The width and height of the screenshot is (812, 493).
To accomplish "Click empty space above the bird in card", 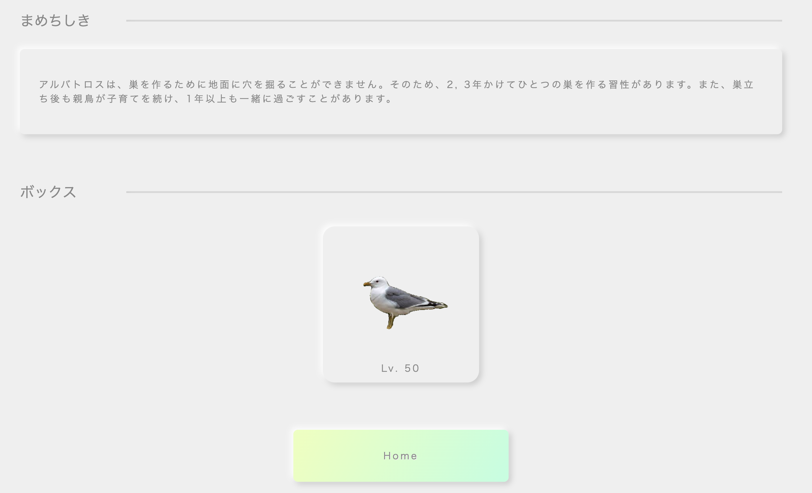I will (x=401, y=250).
